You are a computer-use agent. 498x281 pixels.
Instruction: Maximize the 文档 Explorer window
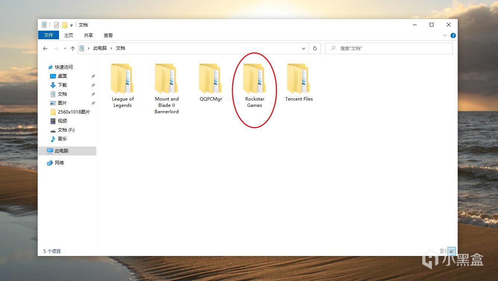(x=432, y=25)
